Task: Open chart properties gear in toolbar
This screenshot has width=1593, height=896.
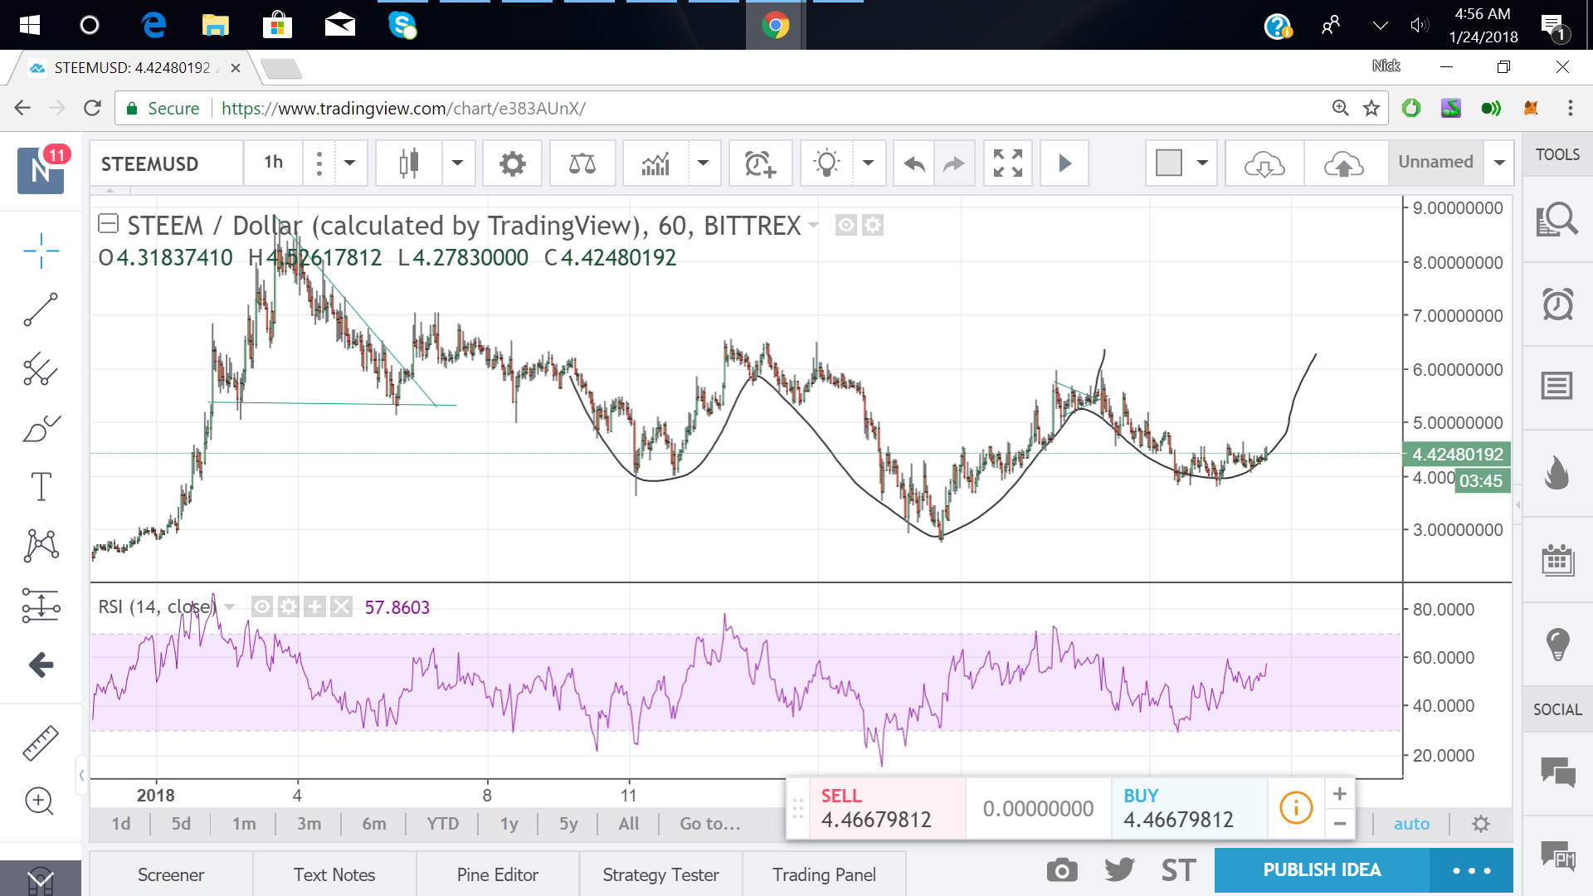Action: click(512, 163)
